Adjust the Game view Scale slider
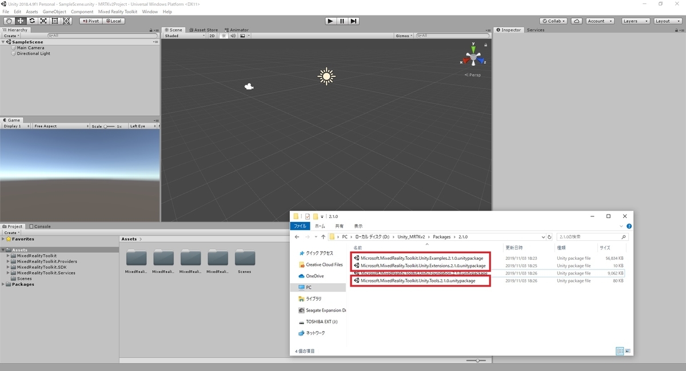The image size is (686, 371). click(x=110, y=126)
